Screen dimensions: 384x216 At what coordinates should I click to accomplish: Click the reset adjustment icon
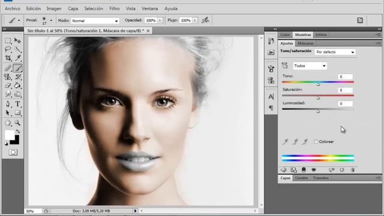click(342, 170)
